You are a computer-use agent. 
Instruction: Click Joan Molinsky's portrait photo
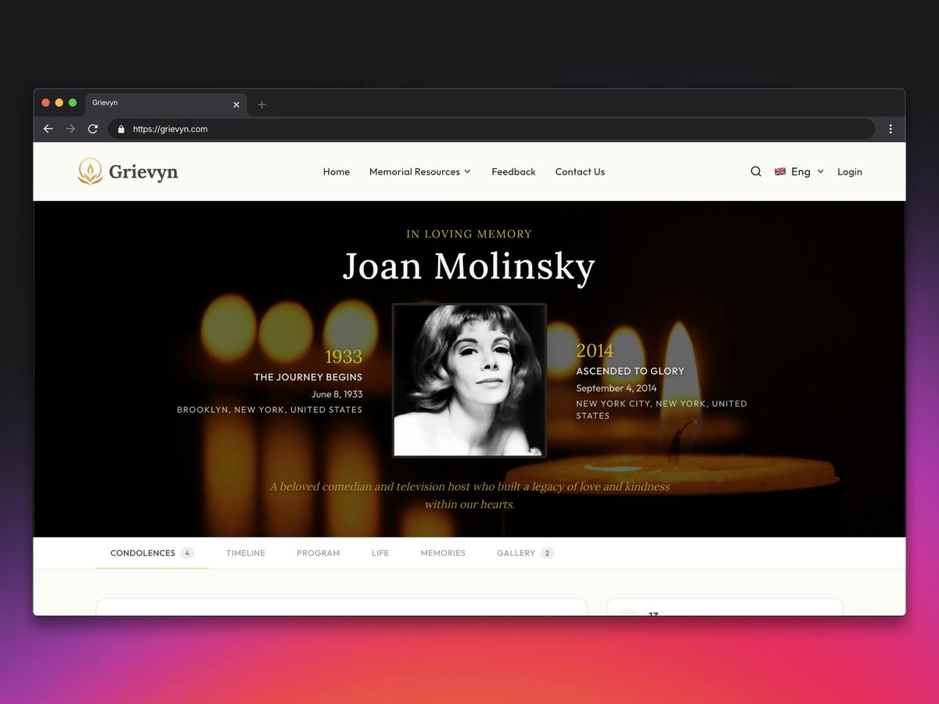click(x=469, y=380)
